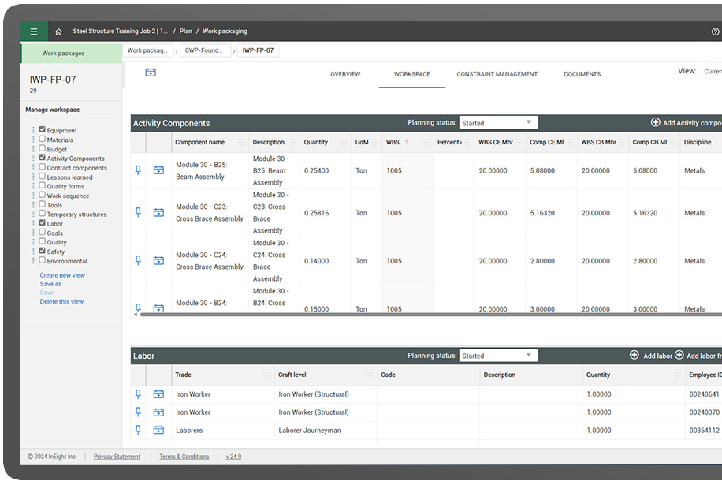
Task: Pin the Laborers row in Labor
Action: click(x=139, y=430)
